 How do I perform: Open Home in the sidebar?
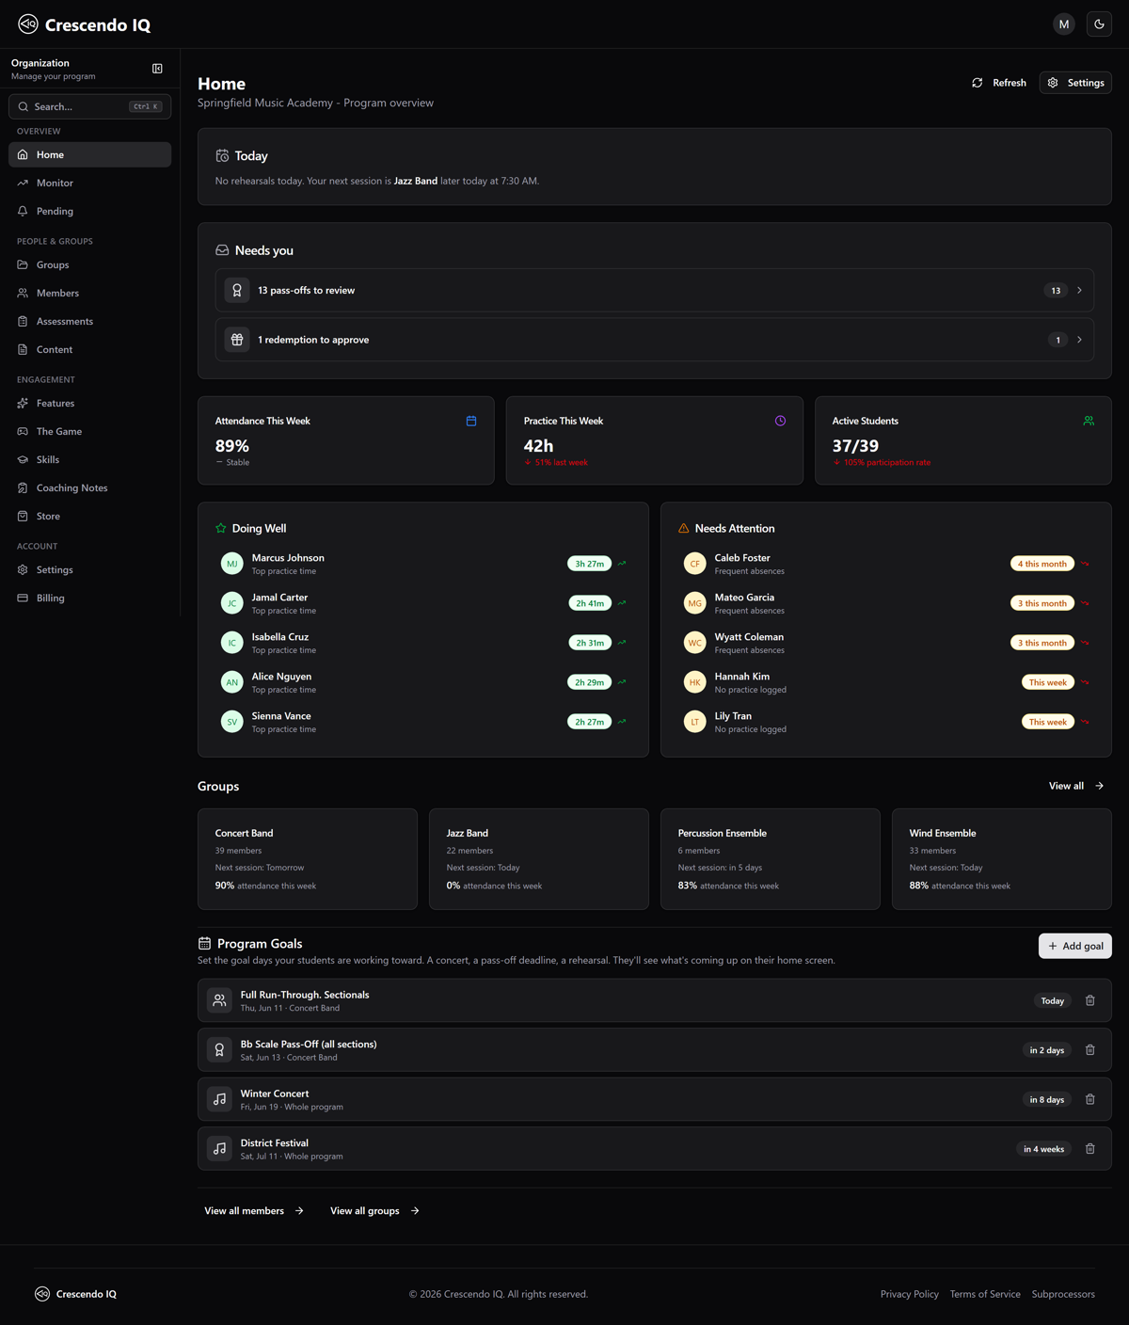(x=90, y=154)
